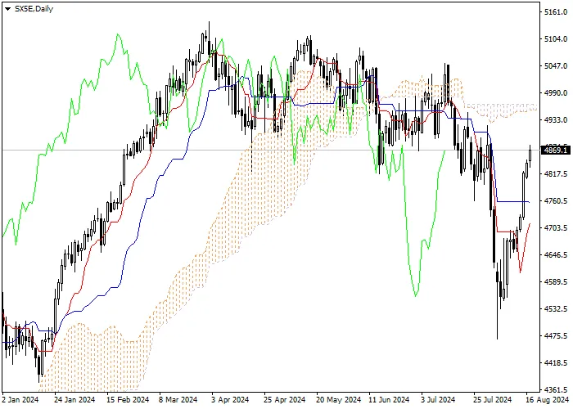Click the 16 Aug 2024 date label
Screen dimensions: 573x409
tap(548, 400)
